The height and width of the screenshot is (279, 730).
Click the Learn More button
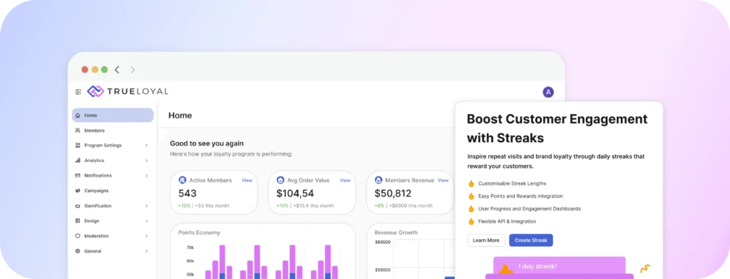point(486,240)
